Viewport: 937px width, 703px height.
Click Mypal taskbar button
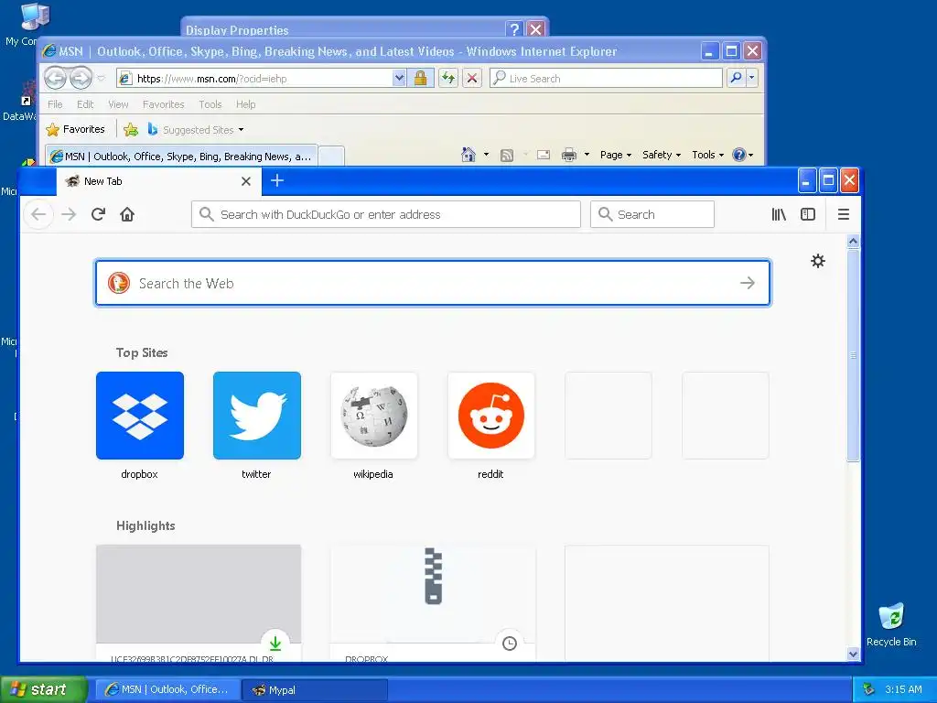[315, 689]
